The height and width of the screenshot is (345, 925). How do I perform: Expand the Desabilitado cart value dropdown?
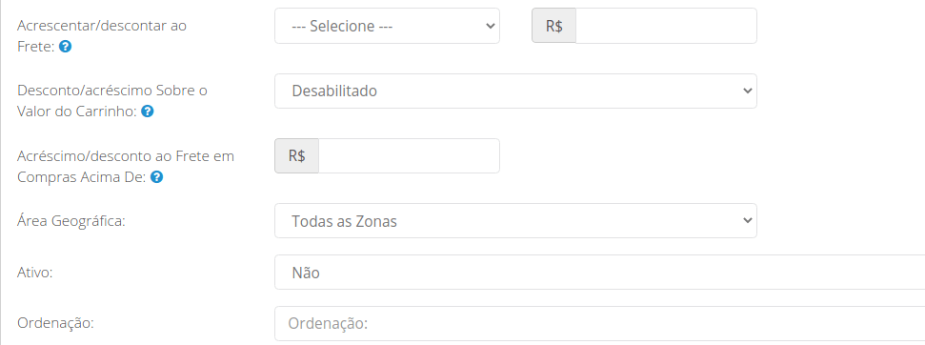pos(515,91)
